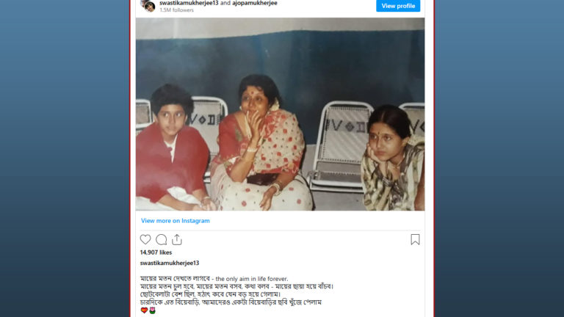The height and width of the screenshot is (317, 564).
Task: Open the profile avatar picture
Action: [x=148, y=5]
